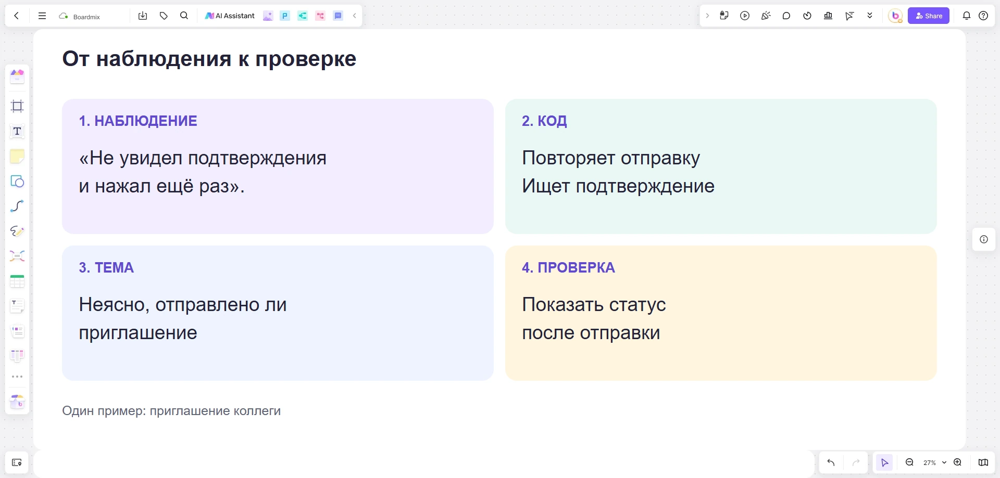Viewport: 1000px width, 478px height.
Task: Open the user avatar profile
Action: [x=895, y=16]
